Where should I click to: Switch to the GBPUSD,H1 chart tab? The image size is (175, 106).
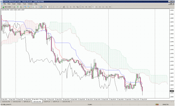tap(27, 102)
